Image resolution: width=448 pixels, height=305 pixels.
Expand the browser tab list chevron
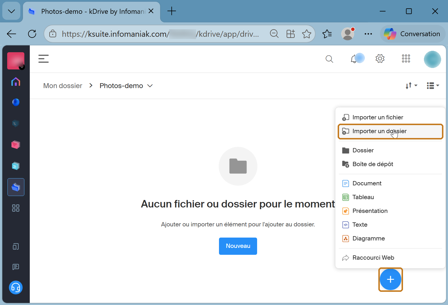pos(11,11)
